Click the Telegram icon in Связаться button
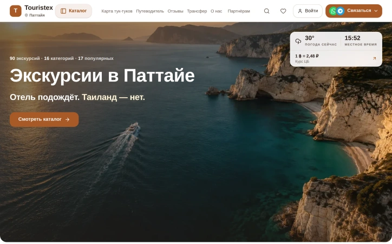This screenshot has height=244, width=392. [340, 11]
